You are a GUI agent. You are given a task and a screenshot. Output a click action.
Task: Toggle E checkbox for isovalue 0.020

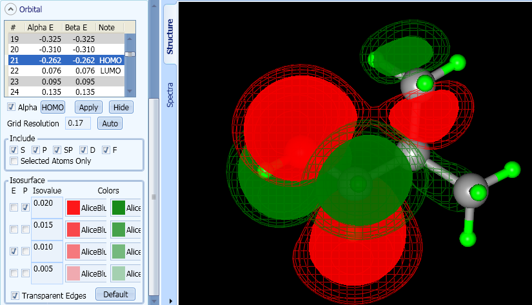coord(14,207)
